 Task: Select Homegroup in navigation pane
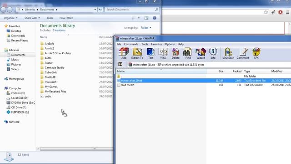click(x=16, y=79)
